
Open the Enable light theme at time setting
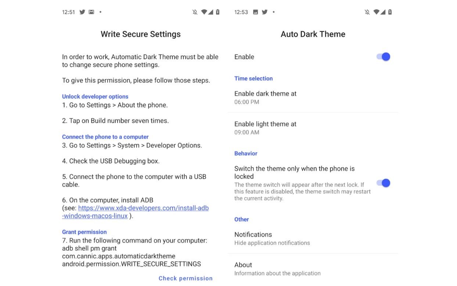tap(265, 128)
